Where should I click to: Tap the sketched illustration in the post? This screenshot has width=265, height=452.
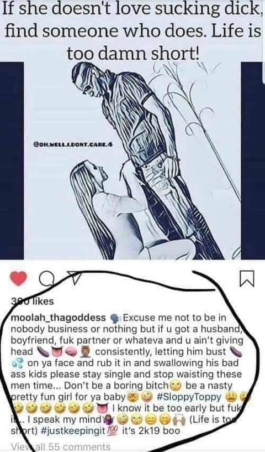pos(132,161)
